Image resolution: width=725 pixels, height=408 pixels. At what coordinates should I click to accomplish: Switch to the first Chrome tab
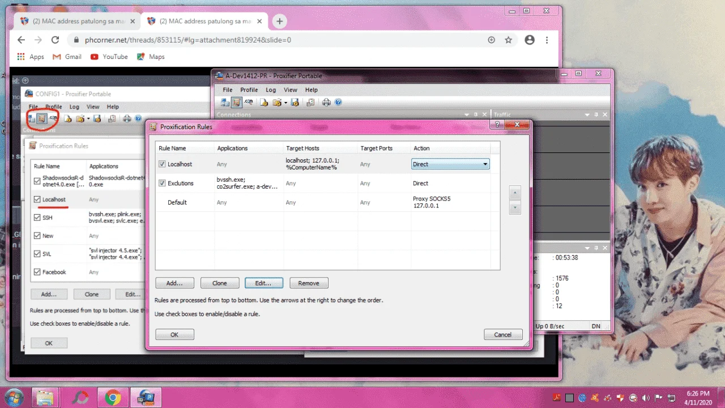click(76, 22)
